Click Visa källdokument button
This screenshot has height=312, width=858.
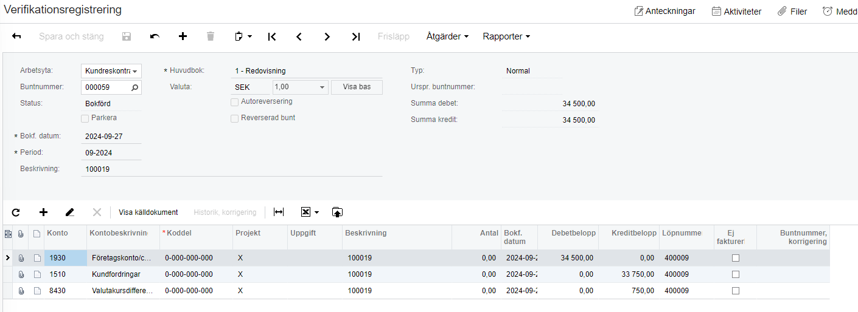coord(148,212)
